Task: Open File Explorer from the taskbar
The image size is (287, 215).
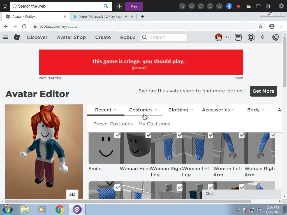Action: [x=25, y=209]
